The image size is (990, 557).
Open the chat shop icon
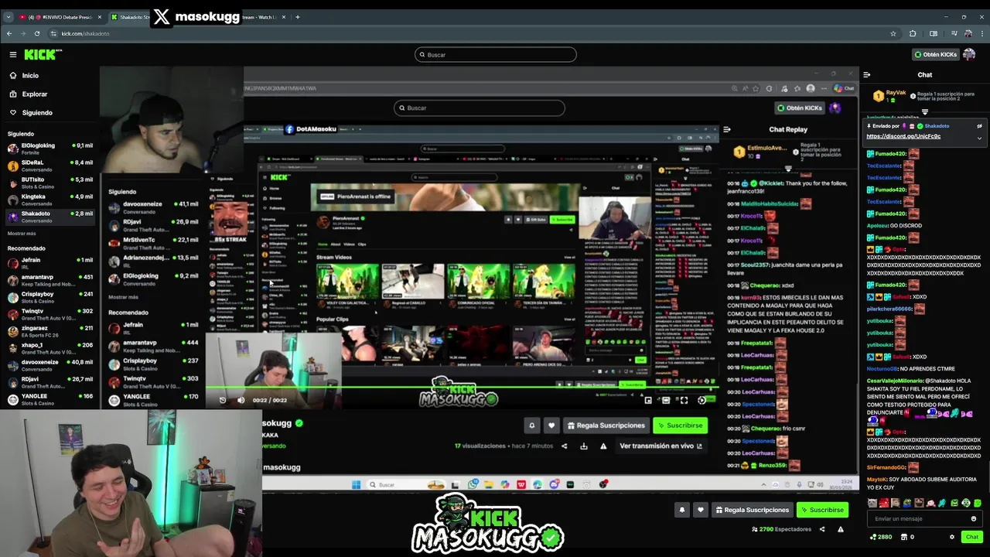tap(904, 537)
